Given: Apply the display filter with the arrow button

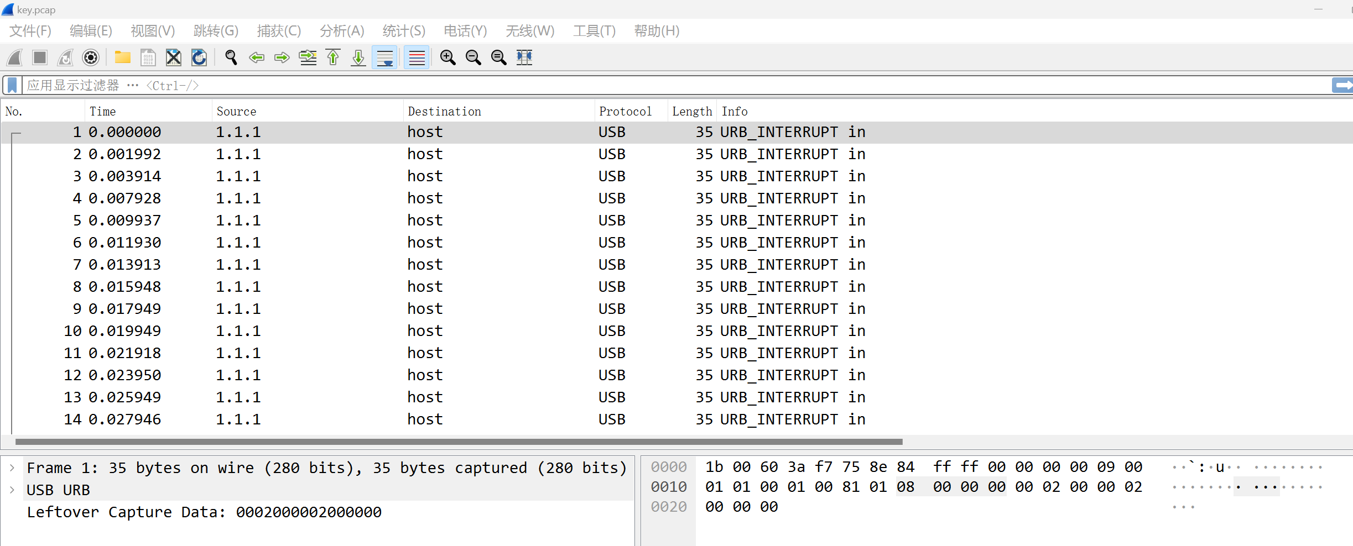Looking at the screenshot, I should 1342,85.
